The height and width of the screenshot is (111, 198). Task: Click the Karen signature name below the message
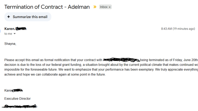coord(13,90)
